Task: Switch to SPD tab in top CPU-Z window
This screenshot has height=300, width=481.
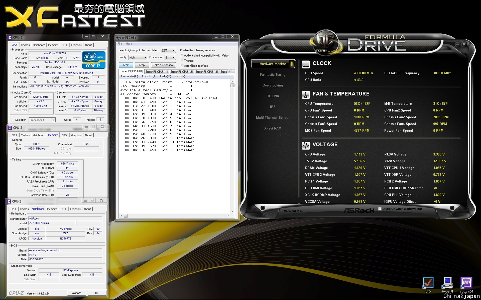Action: pyautogui.click(x=64, y=45)
